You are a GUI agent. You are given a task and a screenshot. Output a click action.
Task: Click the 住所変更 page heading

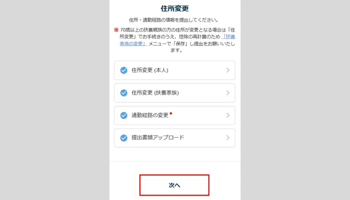(175, 8)
